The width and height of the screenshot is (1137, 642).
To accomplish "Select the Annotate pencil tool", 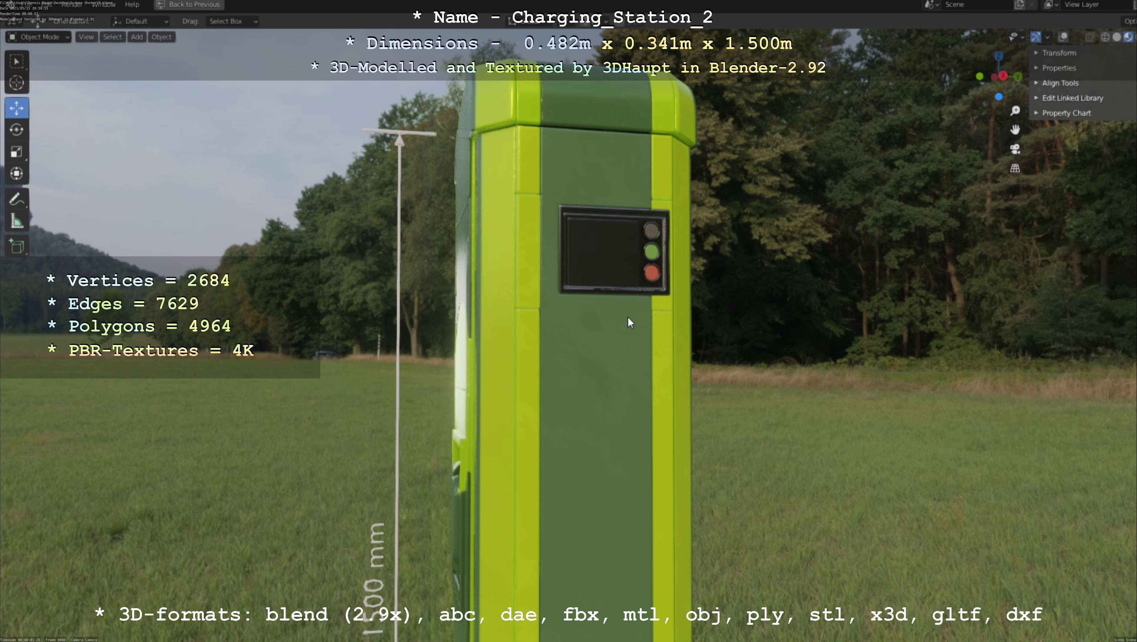I will (x=17, y=200).
